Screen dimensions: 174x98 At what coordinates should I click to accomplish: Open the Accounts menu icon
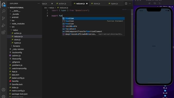click(4, 90)
